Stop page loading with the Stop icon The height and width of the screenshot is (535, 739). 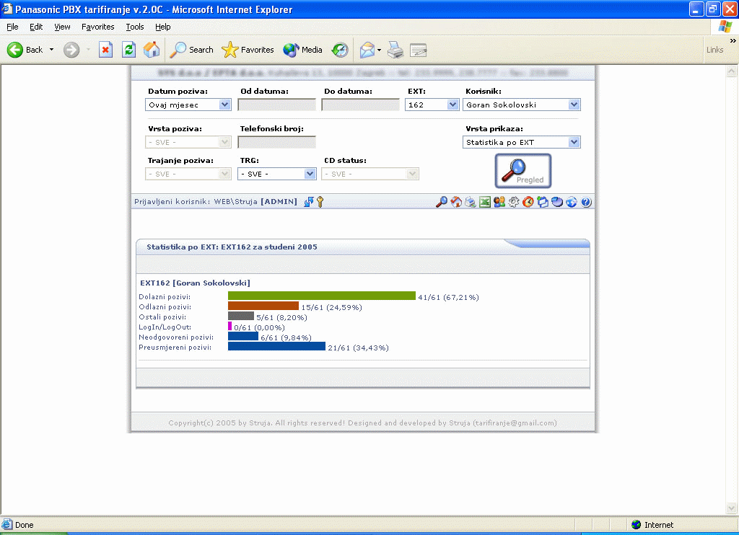point(105,50)
